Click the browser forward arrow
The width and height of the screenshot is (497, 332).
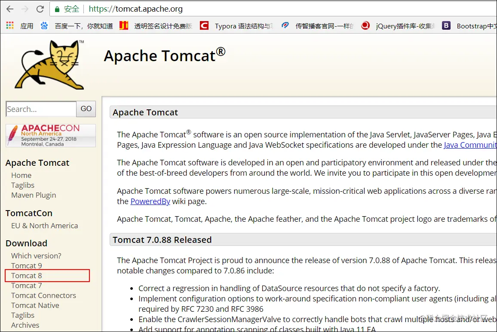click(25, 9)
